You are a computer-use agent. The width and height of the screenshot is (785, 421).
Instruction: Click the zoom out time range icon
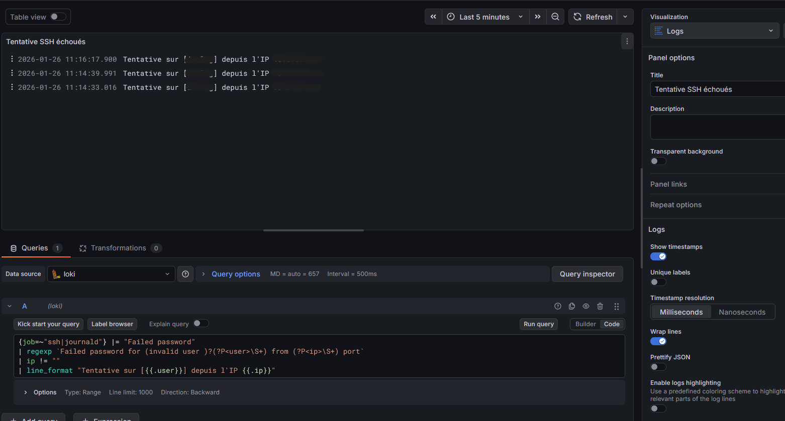(555, 17)
